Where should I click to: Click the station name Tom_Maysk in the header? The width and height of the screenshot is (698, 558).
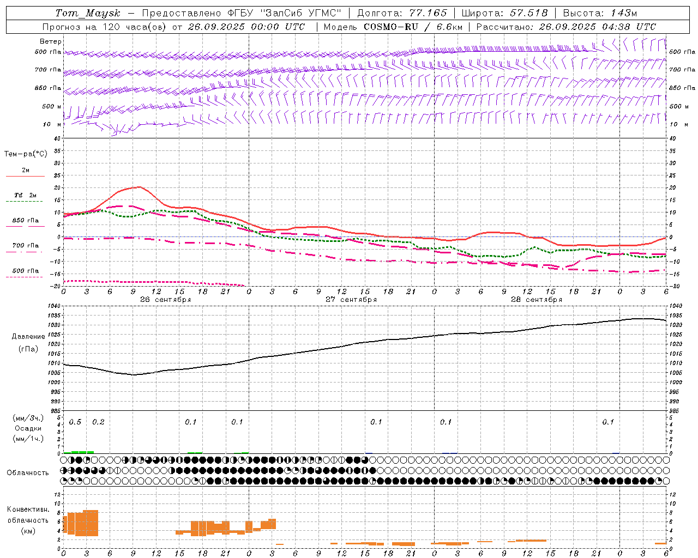tap(88, 13)
